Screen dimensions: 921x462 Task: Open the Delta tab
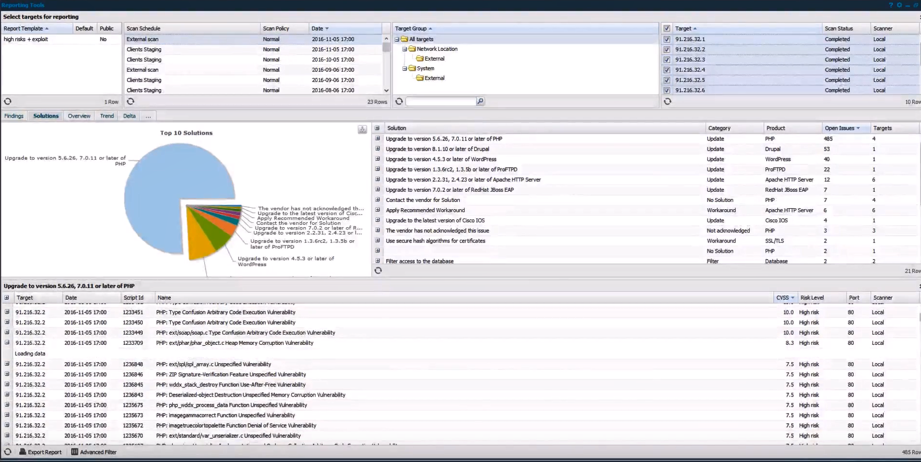tap(129, 116)
